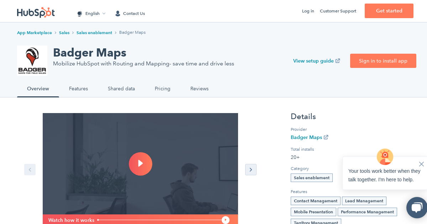
Task: Advance the carousel with the right arrow
Action: [251, 170]
